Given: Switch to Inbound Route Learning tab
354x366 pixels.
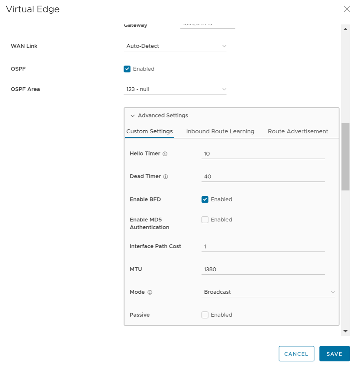Looking at the screenshot, I should click(220, 131).
